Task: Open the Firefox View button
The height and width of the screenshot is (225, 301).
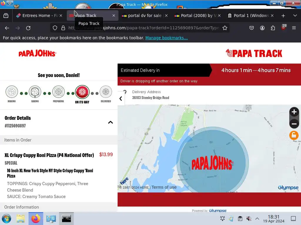Action: tap(6, 16)
